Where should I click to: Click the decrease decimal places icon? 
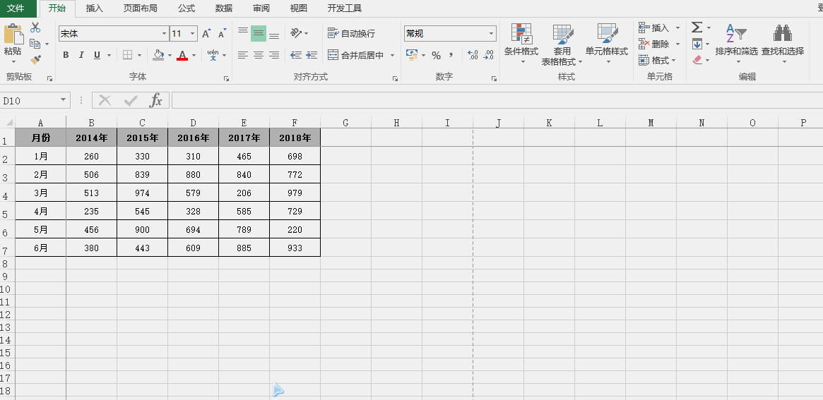(489, 55)
